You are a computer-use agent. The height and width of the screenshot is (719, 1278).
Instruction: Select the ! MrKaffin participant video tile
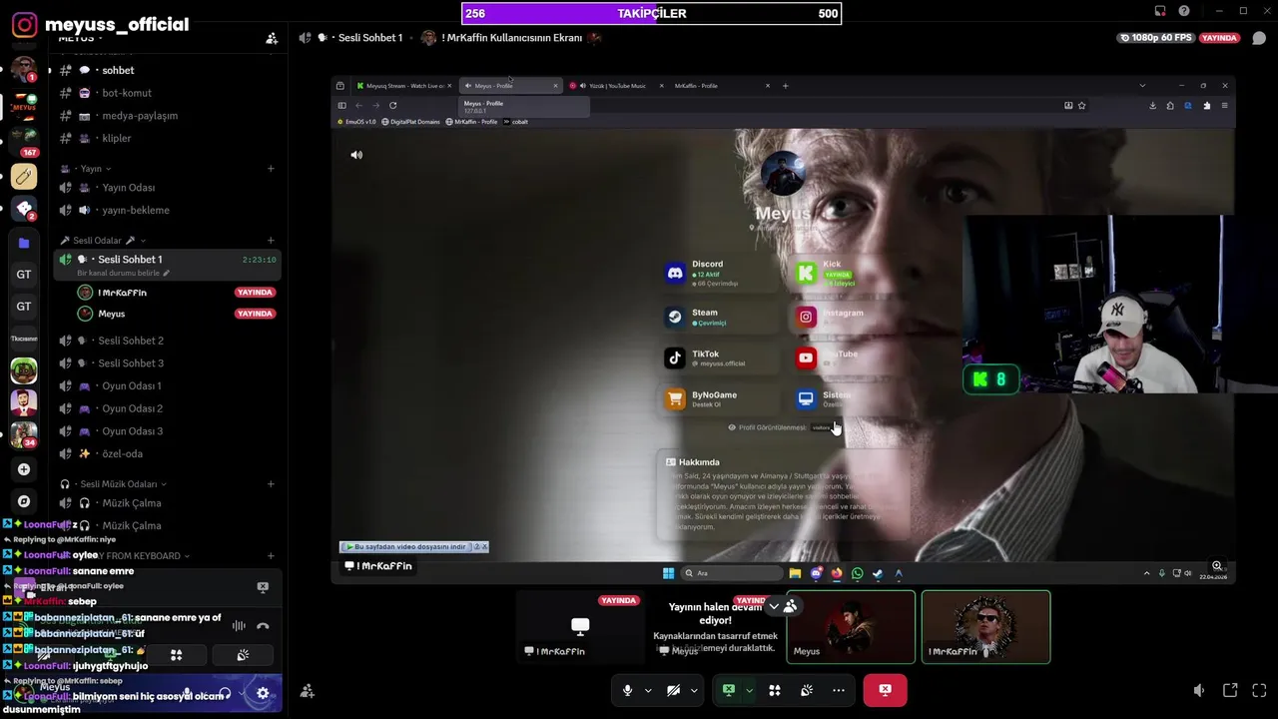pos(985,627)
